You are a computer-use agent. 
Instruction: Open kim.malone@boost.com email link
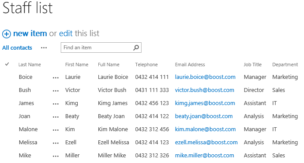205,129
